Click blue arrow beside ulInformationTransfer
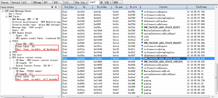 pyautogui.click(x=142, y=65)
